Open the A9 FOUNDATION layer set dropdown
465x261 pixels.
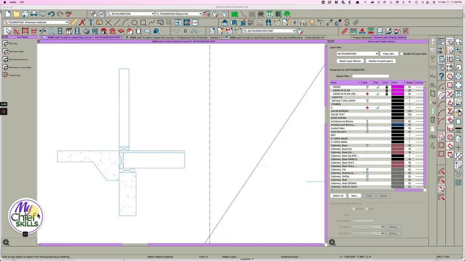(x=357, y=54)
